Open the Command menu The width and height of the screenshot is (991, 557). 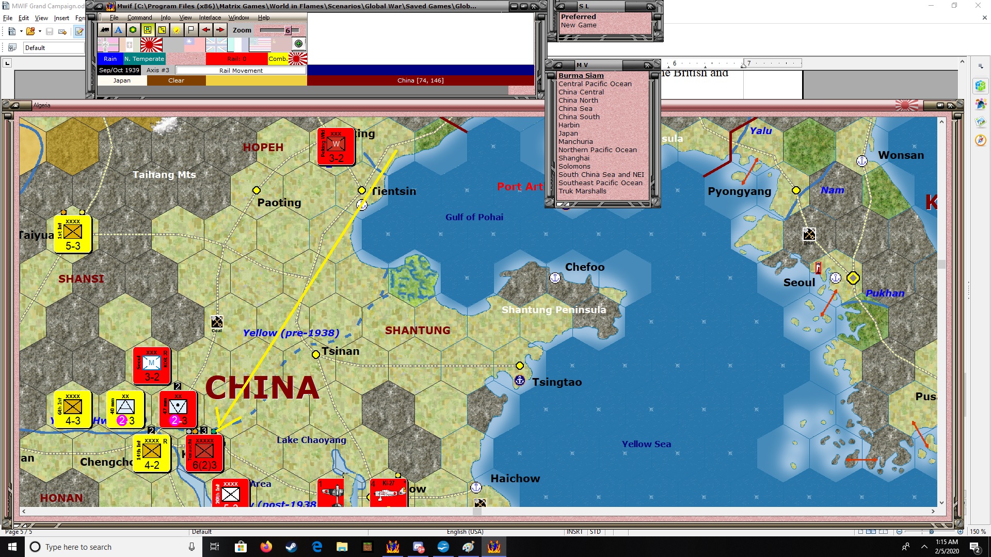(x=139, y=18)
